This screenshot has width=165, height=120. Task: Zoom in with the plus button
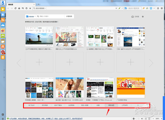(x=162, y=119)
